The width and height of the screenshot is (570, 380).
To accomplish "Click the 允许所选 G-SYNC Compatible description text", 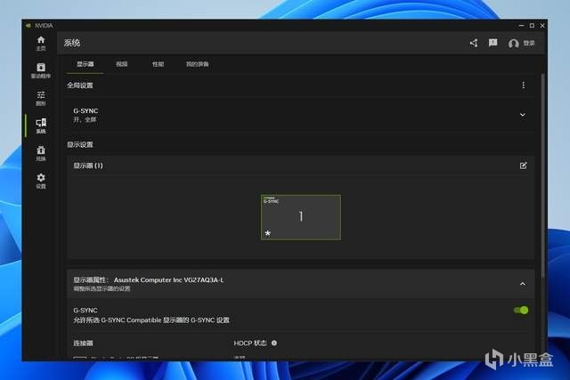I will (x=151, y=320).
